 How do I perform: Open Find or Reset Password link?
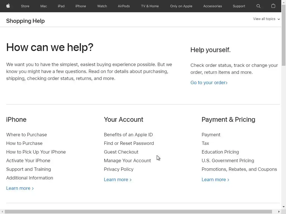[x=129, y=143]
